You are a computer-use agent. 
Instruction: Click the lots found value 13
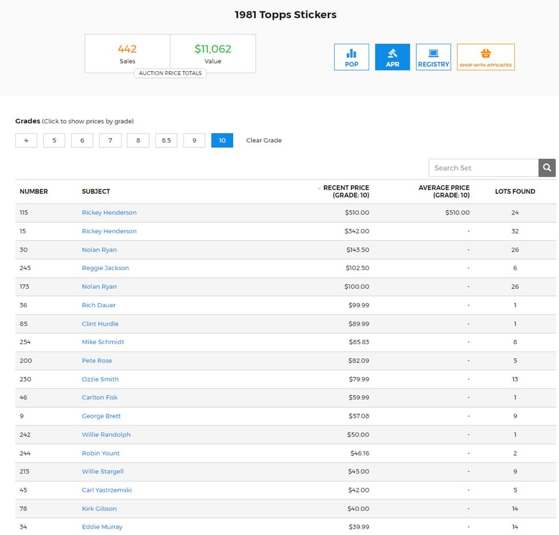[x=515, y=379]
